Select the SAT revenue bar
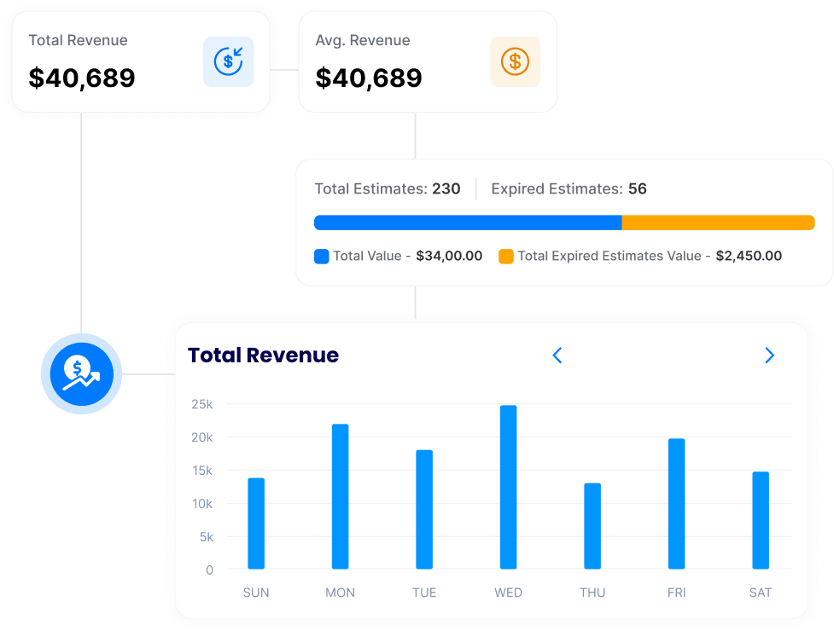The image size is (834, 636). pyautogui.click(x=760, y=520)
